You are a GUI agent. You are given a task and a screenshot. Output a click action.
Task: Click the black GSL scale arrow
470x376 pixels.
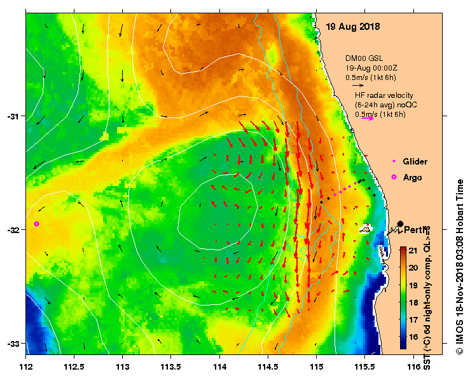[x=358, y=85]
